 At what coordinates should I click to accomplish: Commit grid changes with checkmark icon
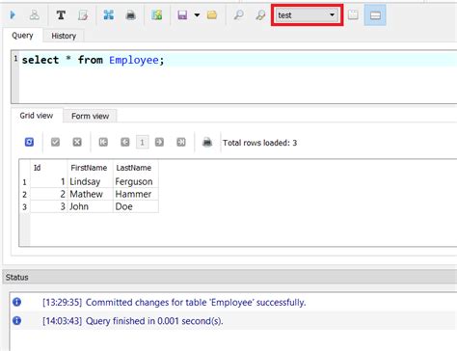click(x=55, y=142)
